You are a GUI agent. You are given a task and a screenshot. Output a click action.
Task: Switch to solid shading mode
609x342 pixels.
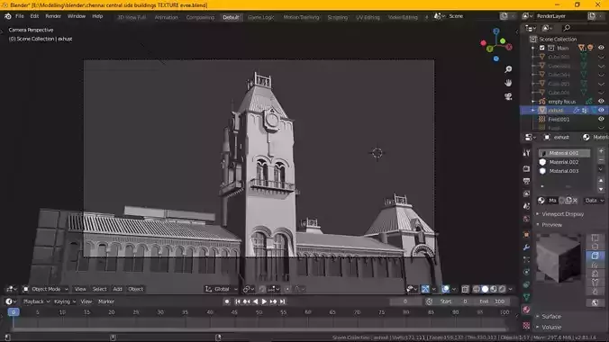click(485, 289)
